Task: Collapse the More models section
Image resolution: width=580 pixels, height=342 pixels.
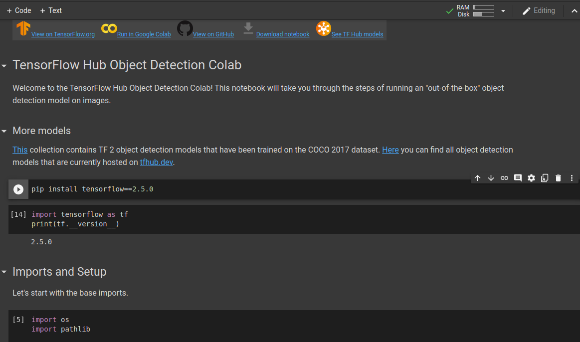Action: (4, 131)
